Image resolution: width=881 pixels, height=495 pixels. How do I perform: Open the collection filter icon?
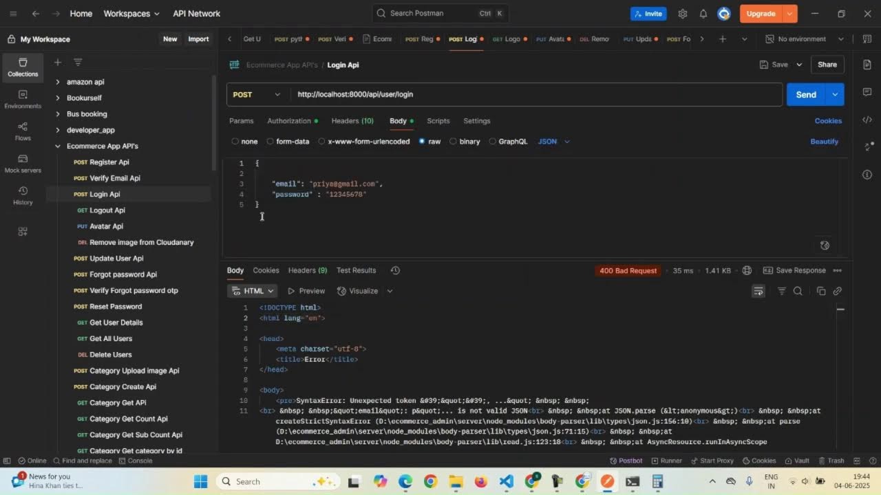pos(78,63)
